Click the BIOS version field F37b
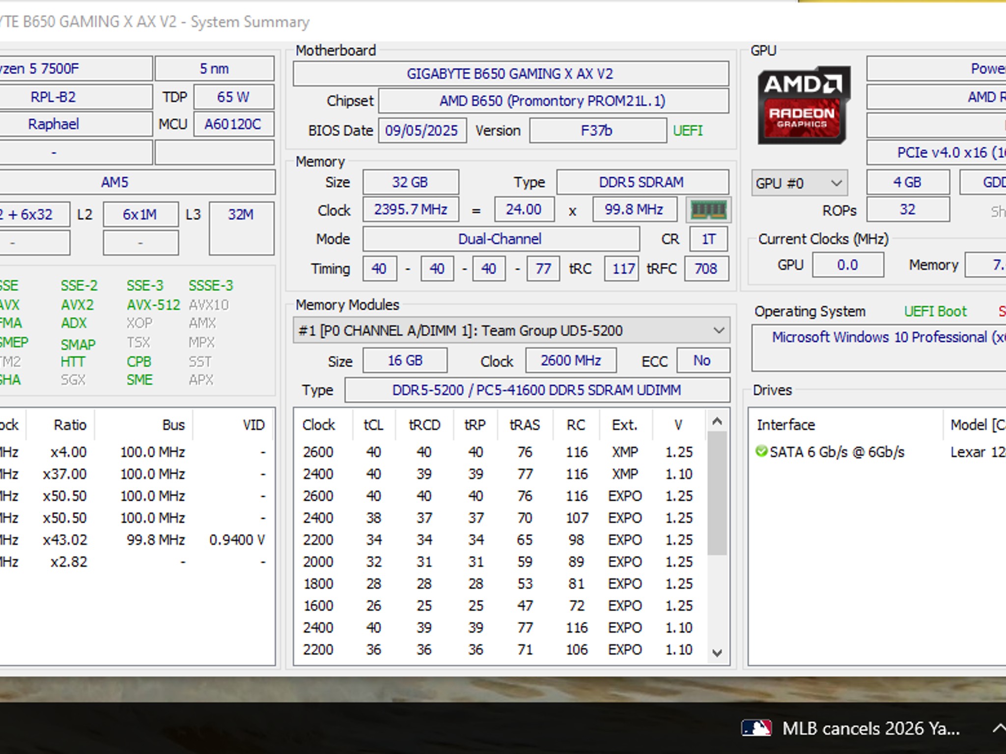Image resolution: width=1006 pixels, height=754 pixels. click(598, 130)
